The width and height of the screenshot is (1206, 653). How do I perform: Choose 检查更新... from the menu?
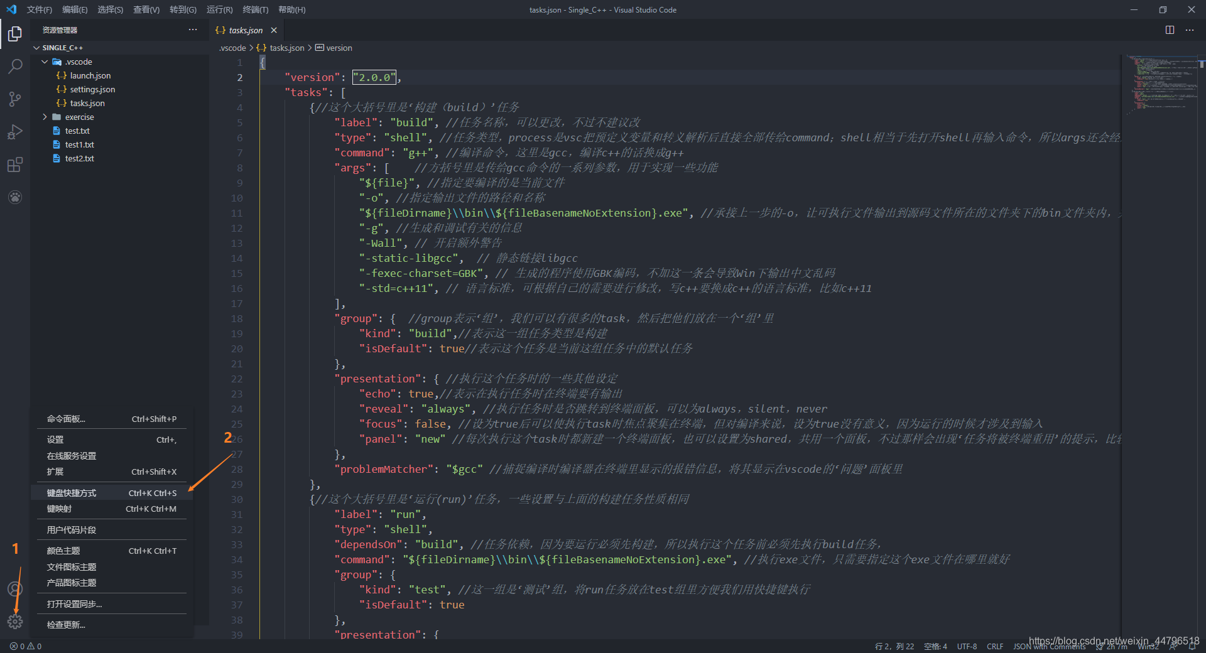(x=112, y=625)
